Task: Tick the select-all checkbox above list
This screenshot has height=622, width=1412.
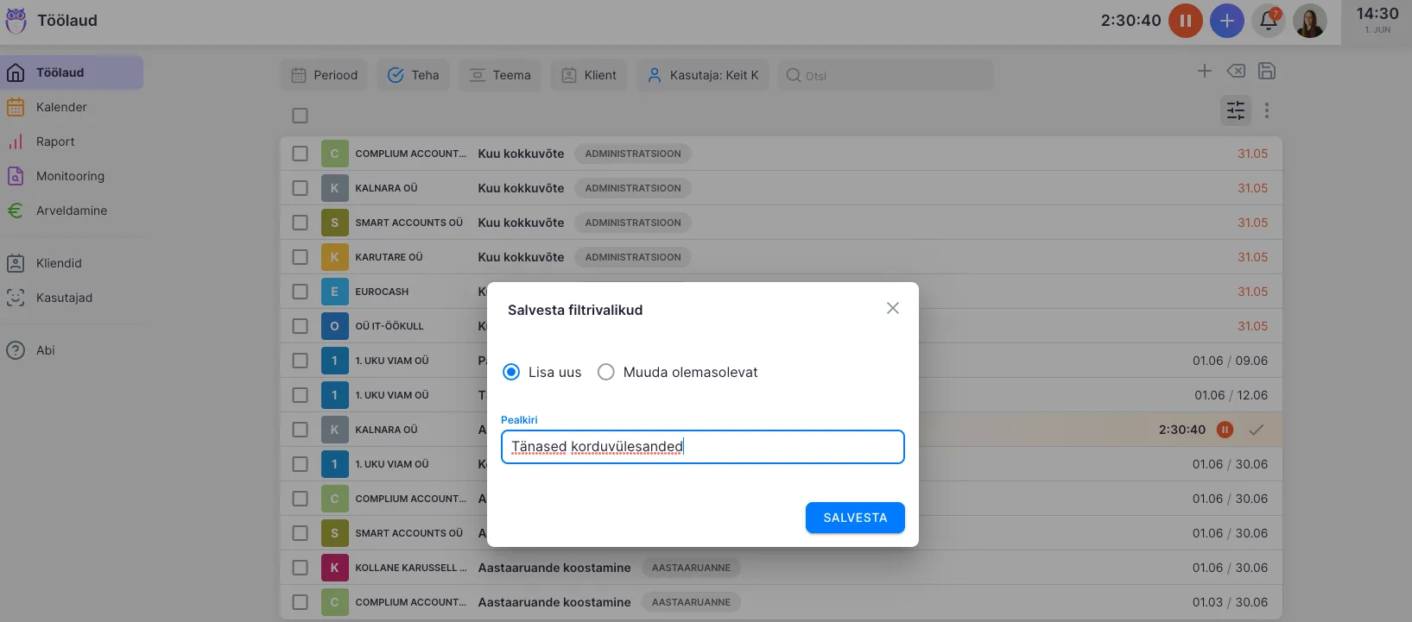Action: pyautogui.click(x=300, y=116)
